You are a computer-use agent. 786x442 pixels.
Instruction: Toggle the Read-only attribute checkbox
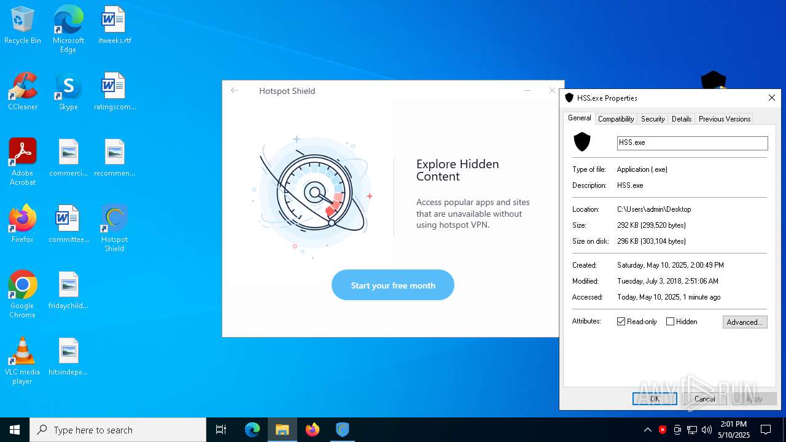coord(621,322)
